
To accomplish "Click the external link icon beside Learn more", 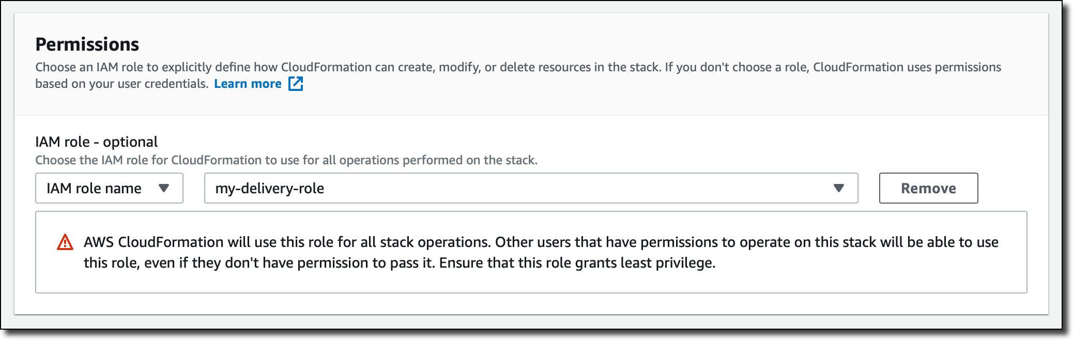I will (x=296, y=84).
